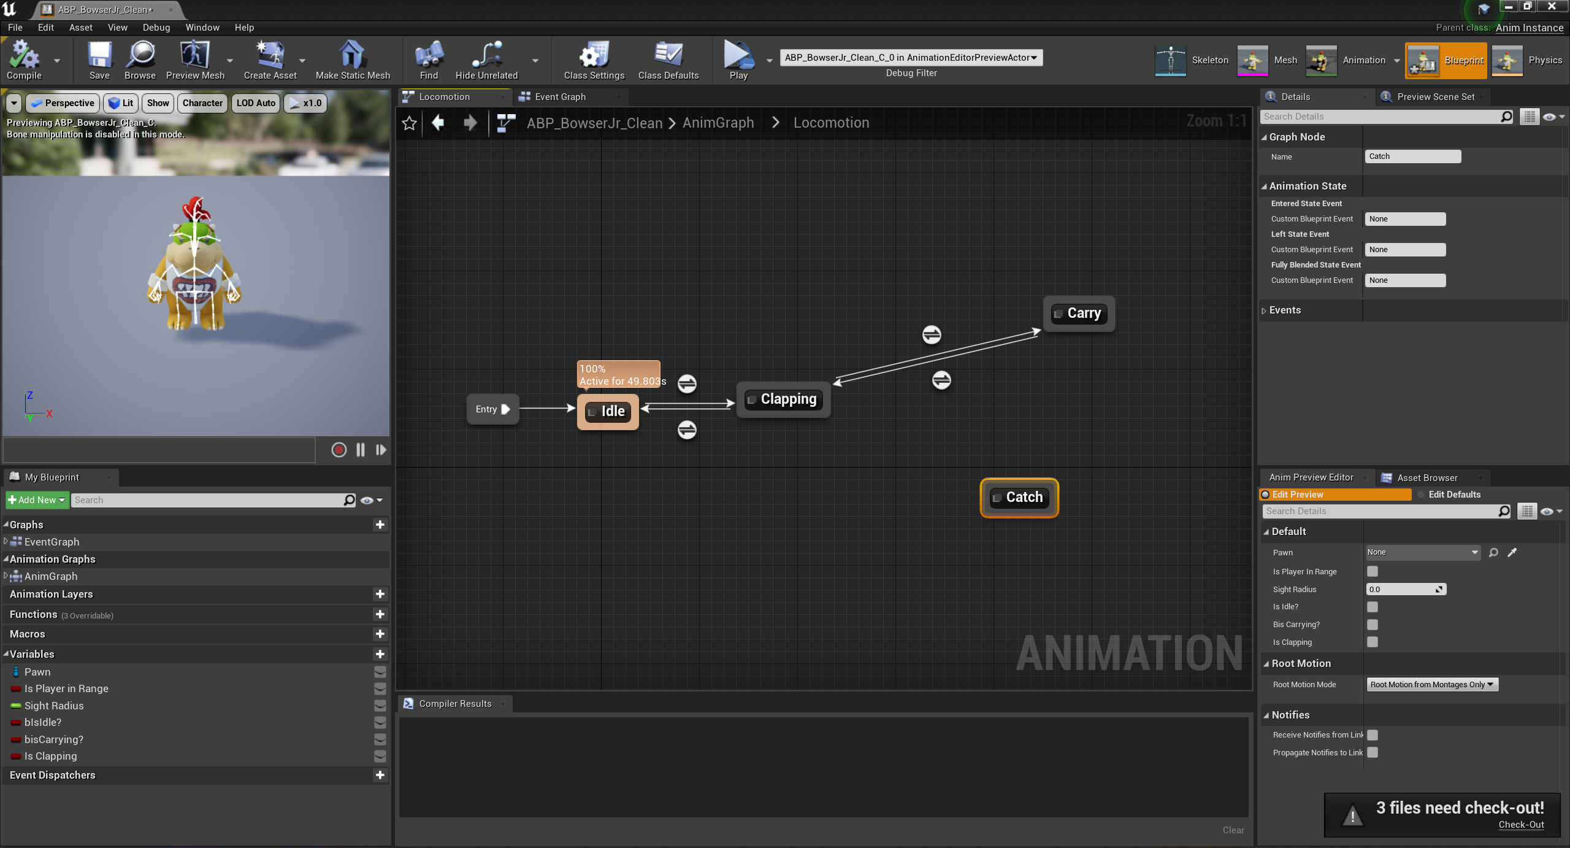The width and height of the screenshot is (1570, 848).
Task: Click magnifier browse icon next to Pawn
Action: click(x=1493, y=552)
